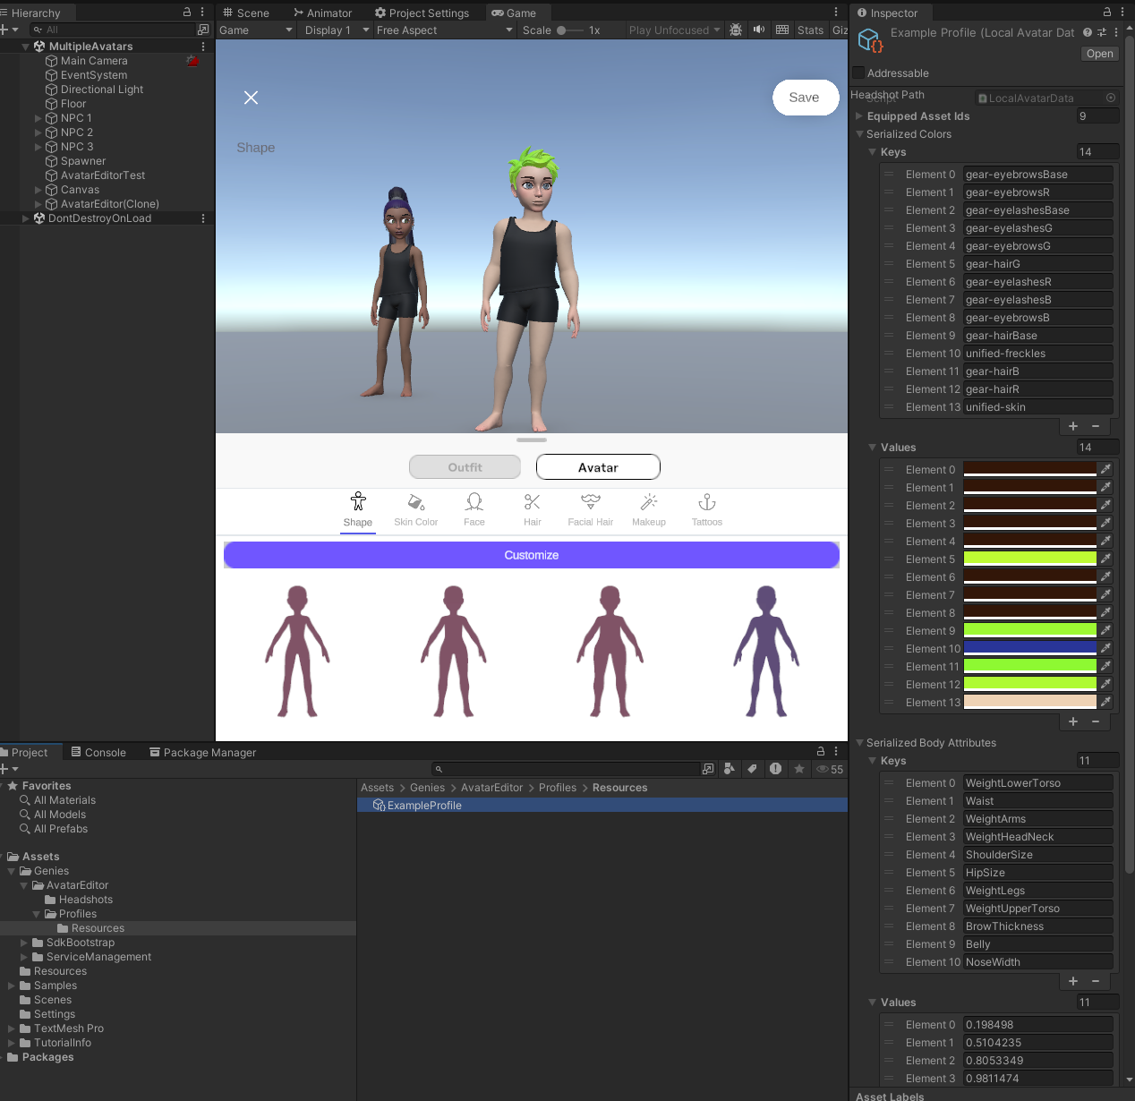The width and height of the screenshot is (1135, 1101).
Task: Open the blue color swatch for Element 10
Action: pyautogui.click(x=1029, y=648)
